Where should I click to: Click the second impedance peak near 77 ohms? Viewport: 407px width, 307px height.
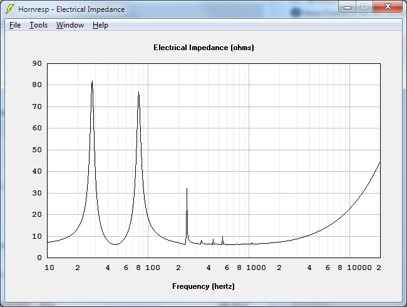(138, 93)
